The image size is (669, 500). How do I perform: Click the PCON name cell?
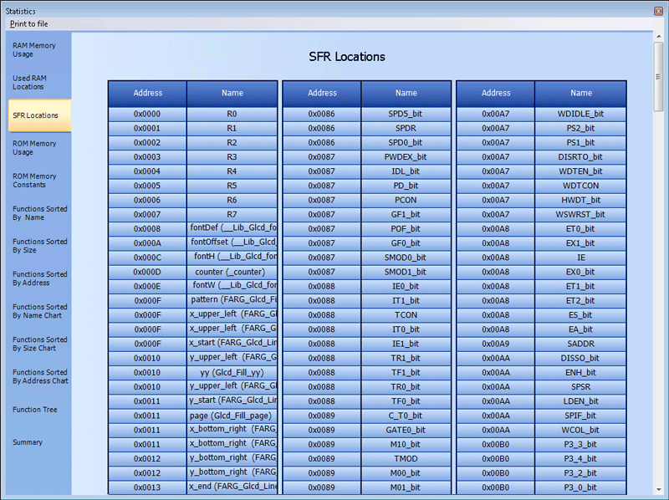(x=406, y=200)
